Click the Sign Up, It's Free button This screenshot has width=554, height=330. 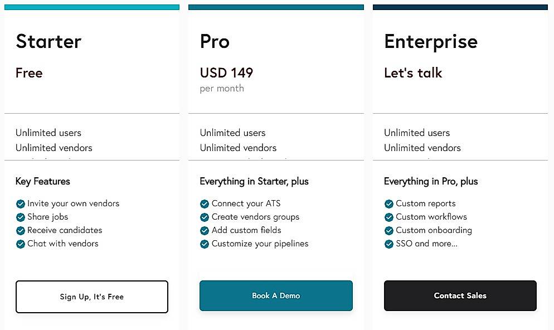[x=91, y=297]
